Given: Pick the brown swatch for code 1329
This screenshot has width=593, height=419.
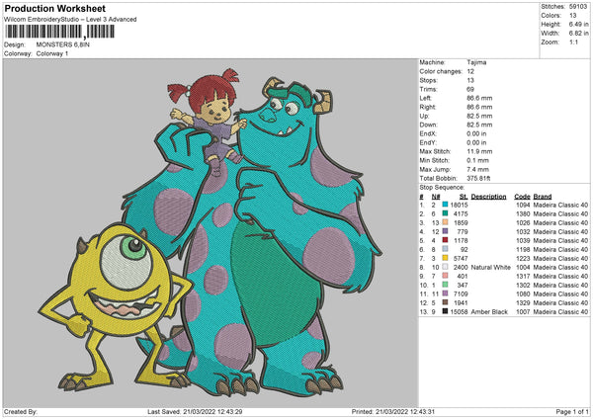Looking at the screenshot, I should tap(445, 302).
